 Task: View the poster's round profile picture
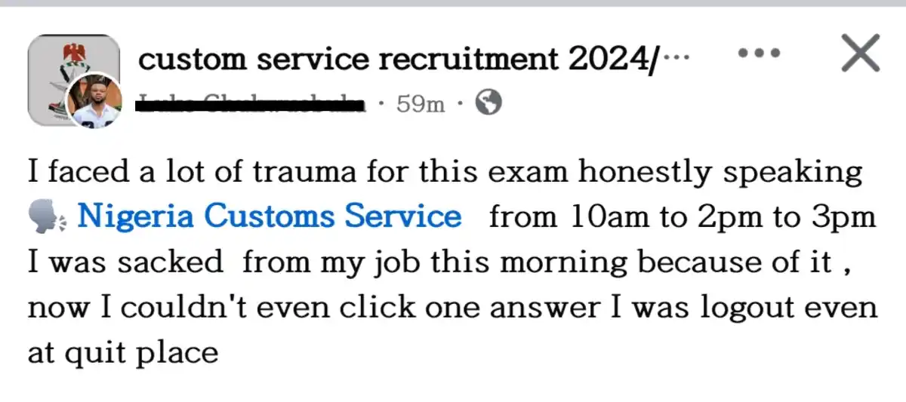94,102
